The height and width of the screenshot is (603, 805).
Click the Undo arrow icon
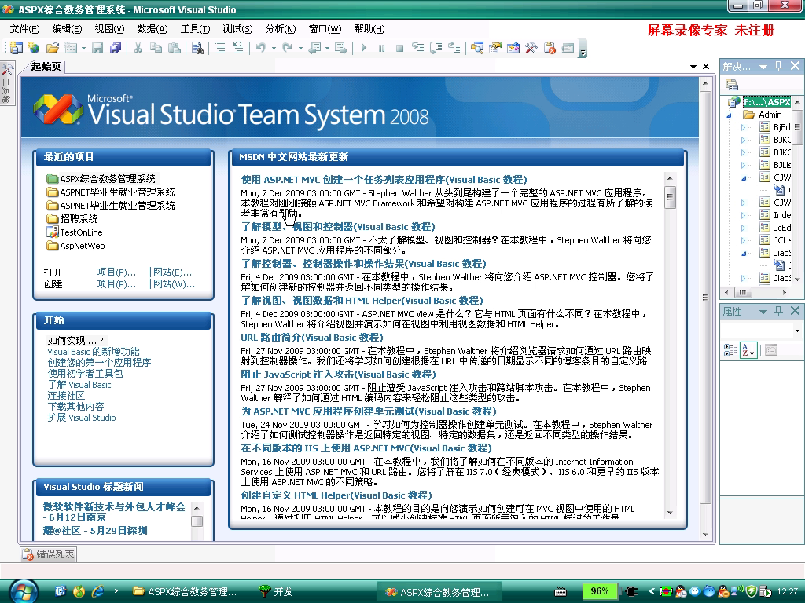pos(261,48)
